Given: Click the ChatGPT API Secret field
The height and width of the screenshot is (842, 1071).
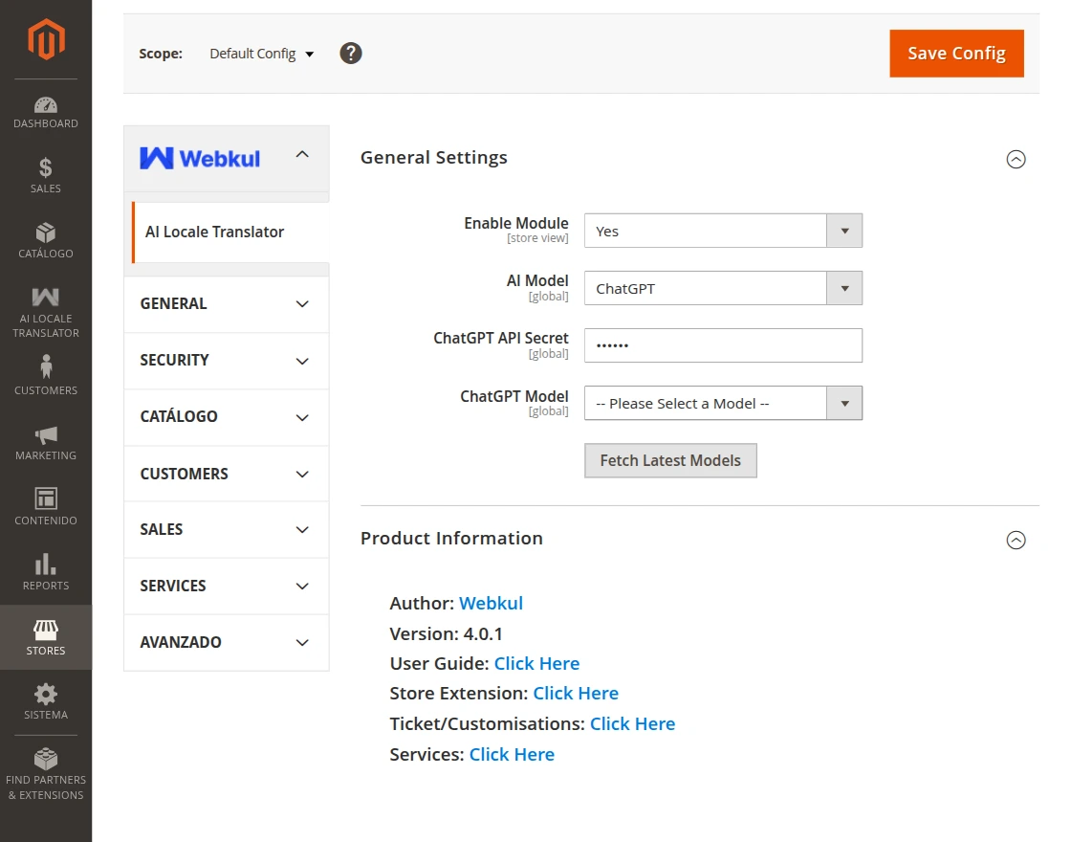Looking at the screenshot, I should 723,345.
